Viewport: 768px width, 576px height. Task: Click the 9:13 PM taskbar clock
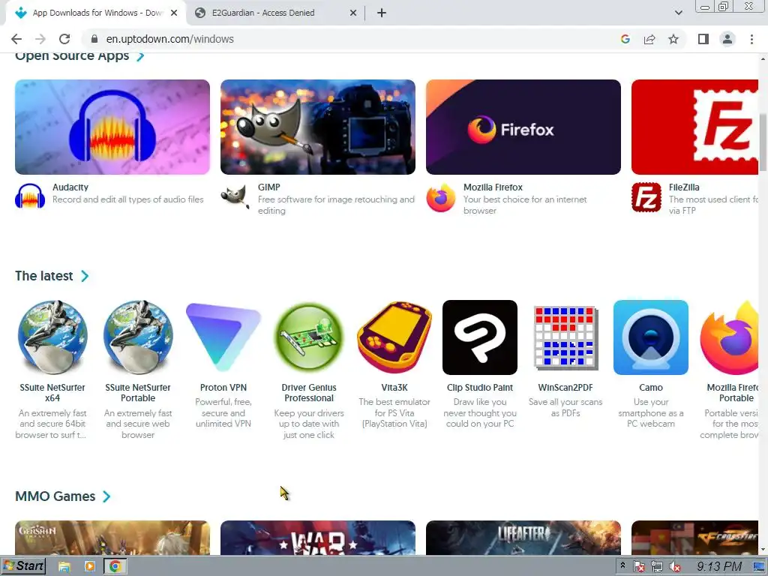point(719,567)
